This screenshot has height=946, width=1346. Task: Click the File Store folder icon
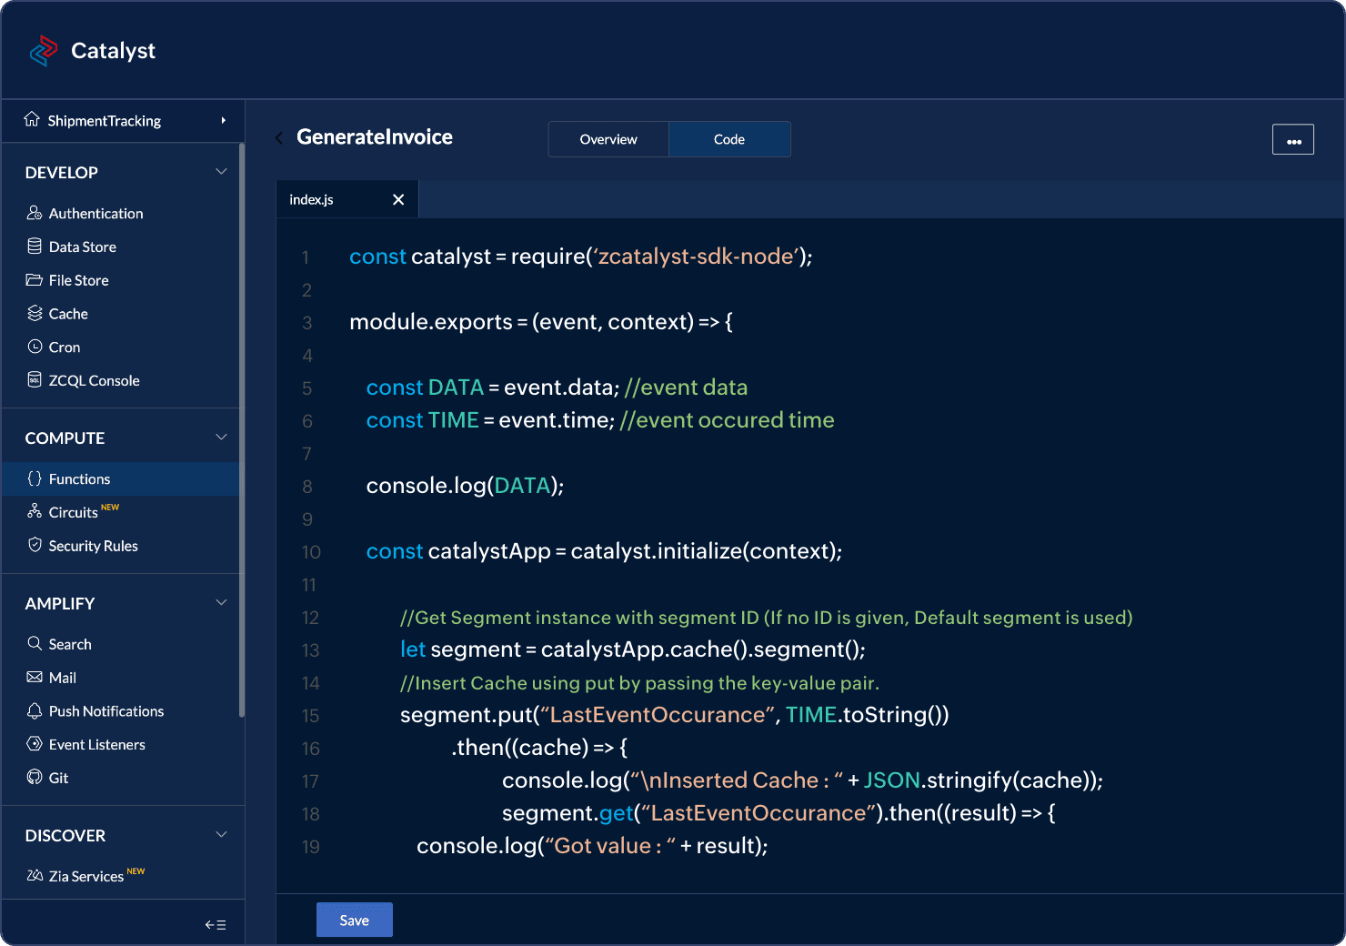pos(35,280)
